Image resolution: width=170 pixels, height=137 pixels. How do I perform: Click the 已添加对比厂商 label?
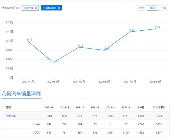[11, 8]
